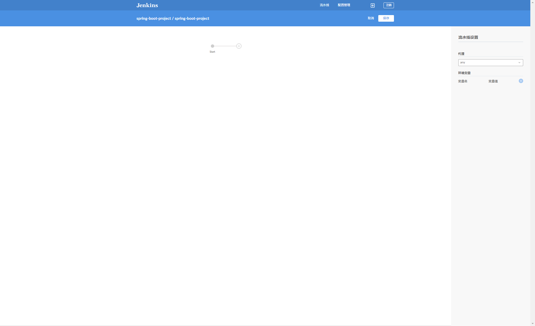Click the 取消 cancel link

(x=371, y=18)
